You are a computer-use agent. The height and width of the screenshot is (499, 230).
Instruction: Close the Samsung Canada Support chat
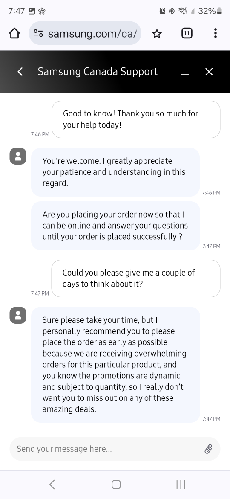point(209,72)
